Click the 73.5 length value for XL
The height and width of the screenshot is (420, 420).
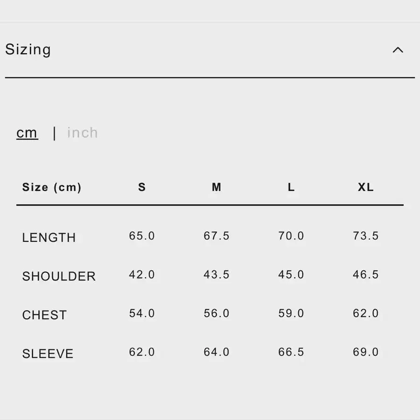click(366, 236)
